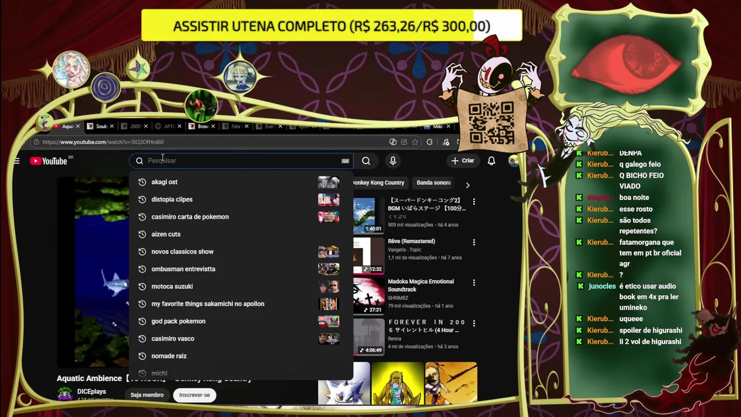Screen dimensions: 741x417
Task: Bookmark the page with the star icon
Action: pyautogui.click(x=415, y=142)
